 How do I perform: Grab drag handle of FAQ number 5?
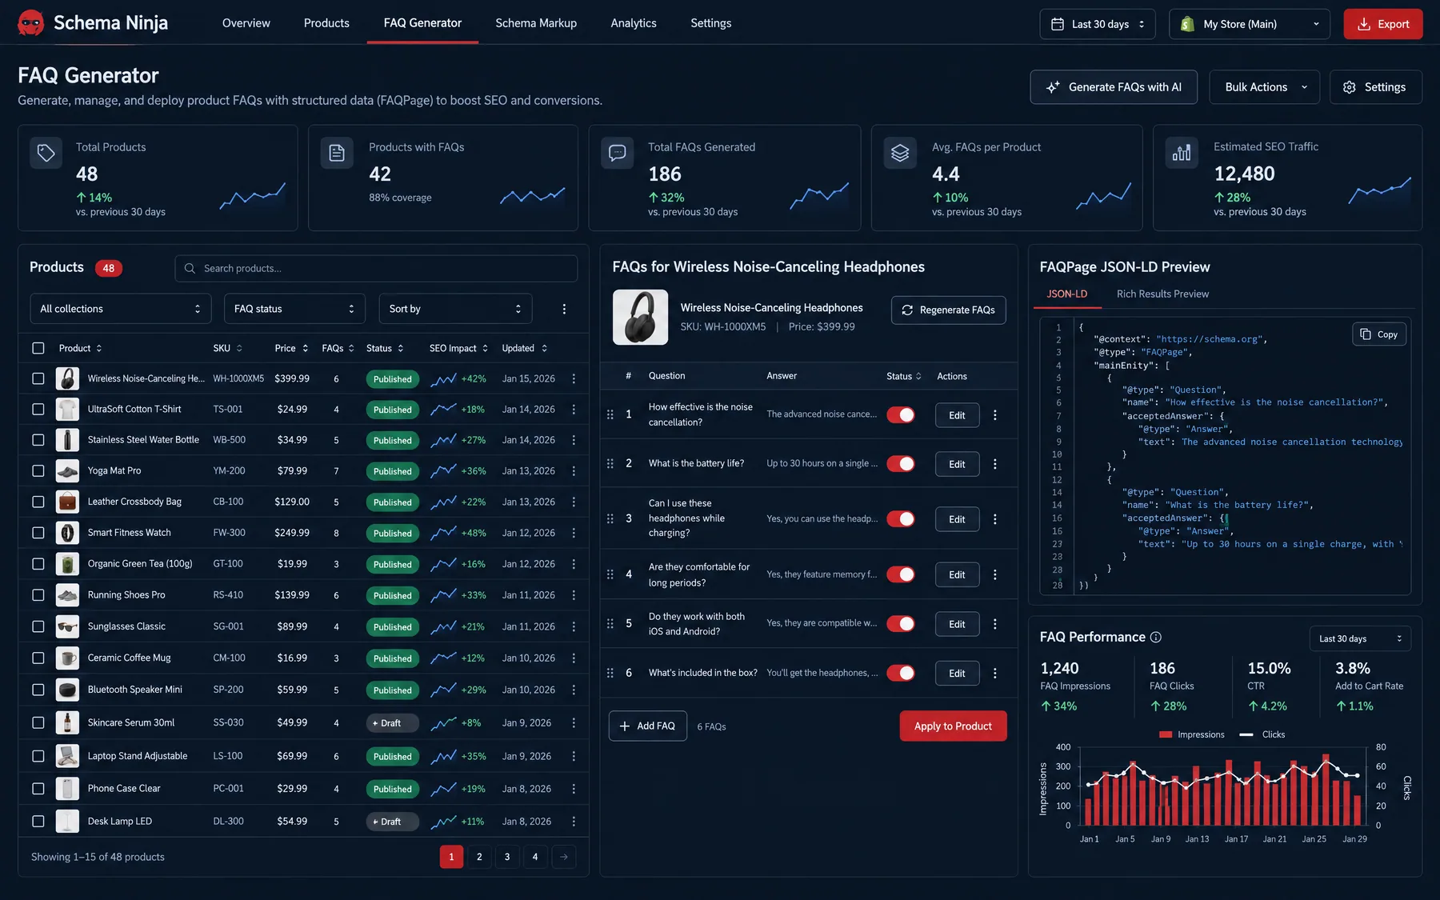[x=610, y=624]
